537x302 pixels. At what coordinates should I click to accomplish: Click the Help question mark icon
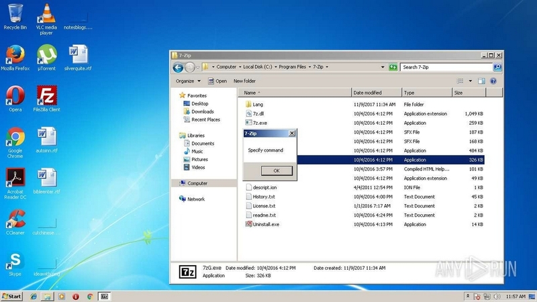pos(493,81)
